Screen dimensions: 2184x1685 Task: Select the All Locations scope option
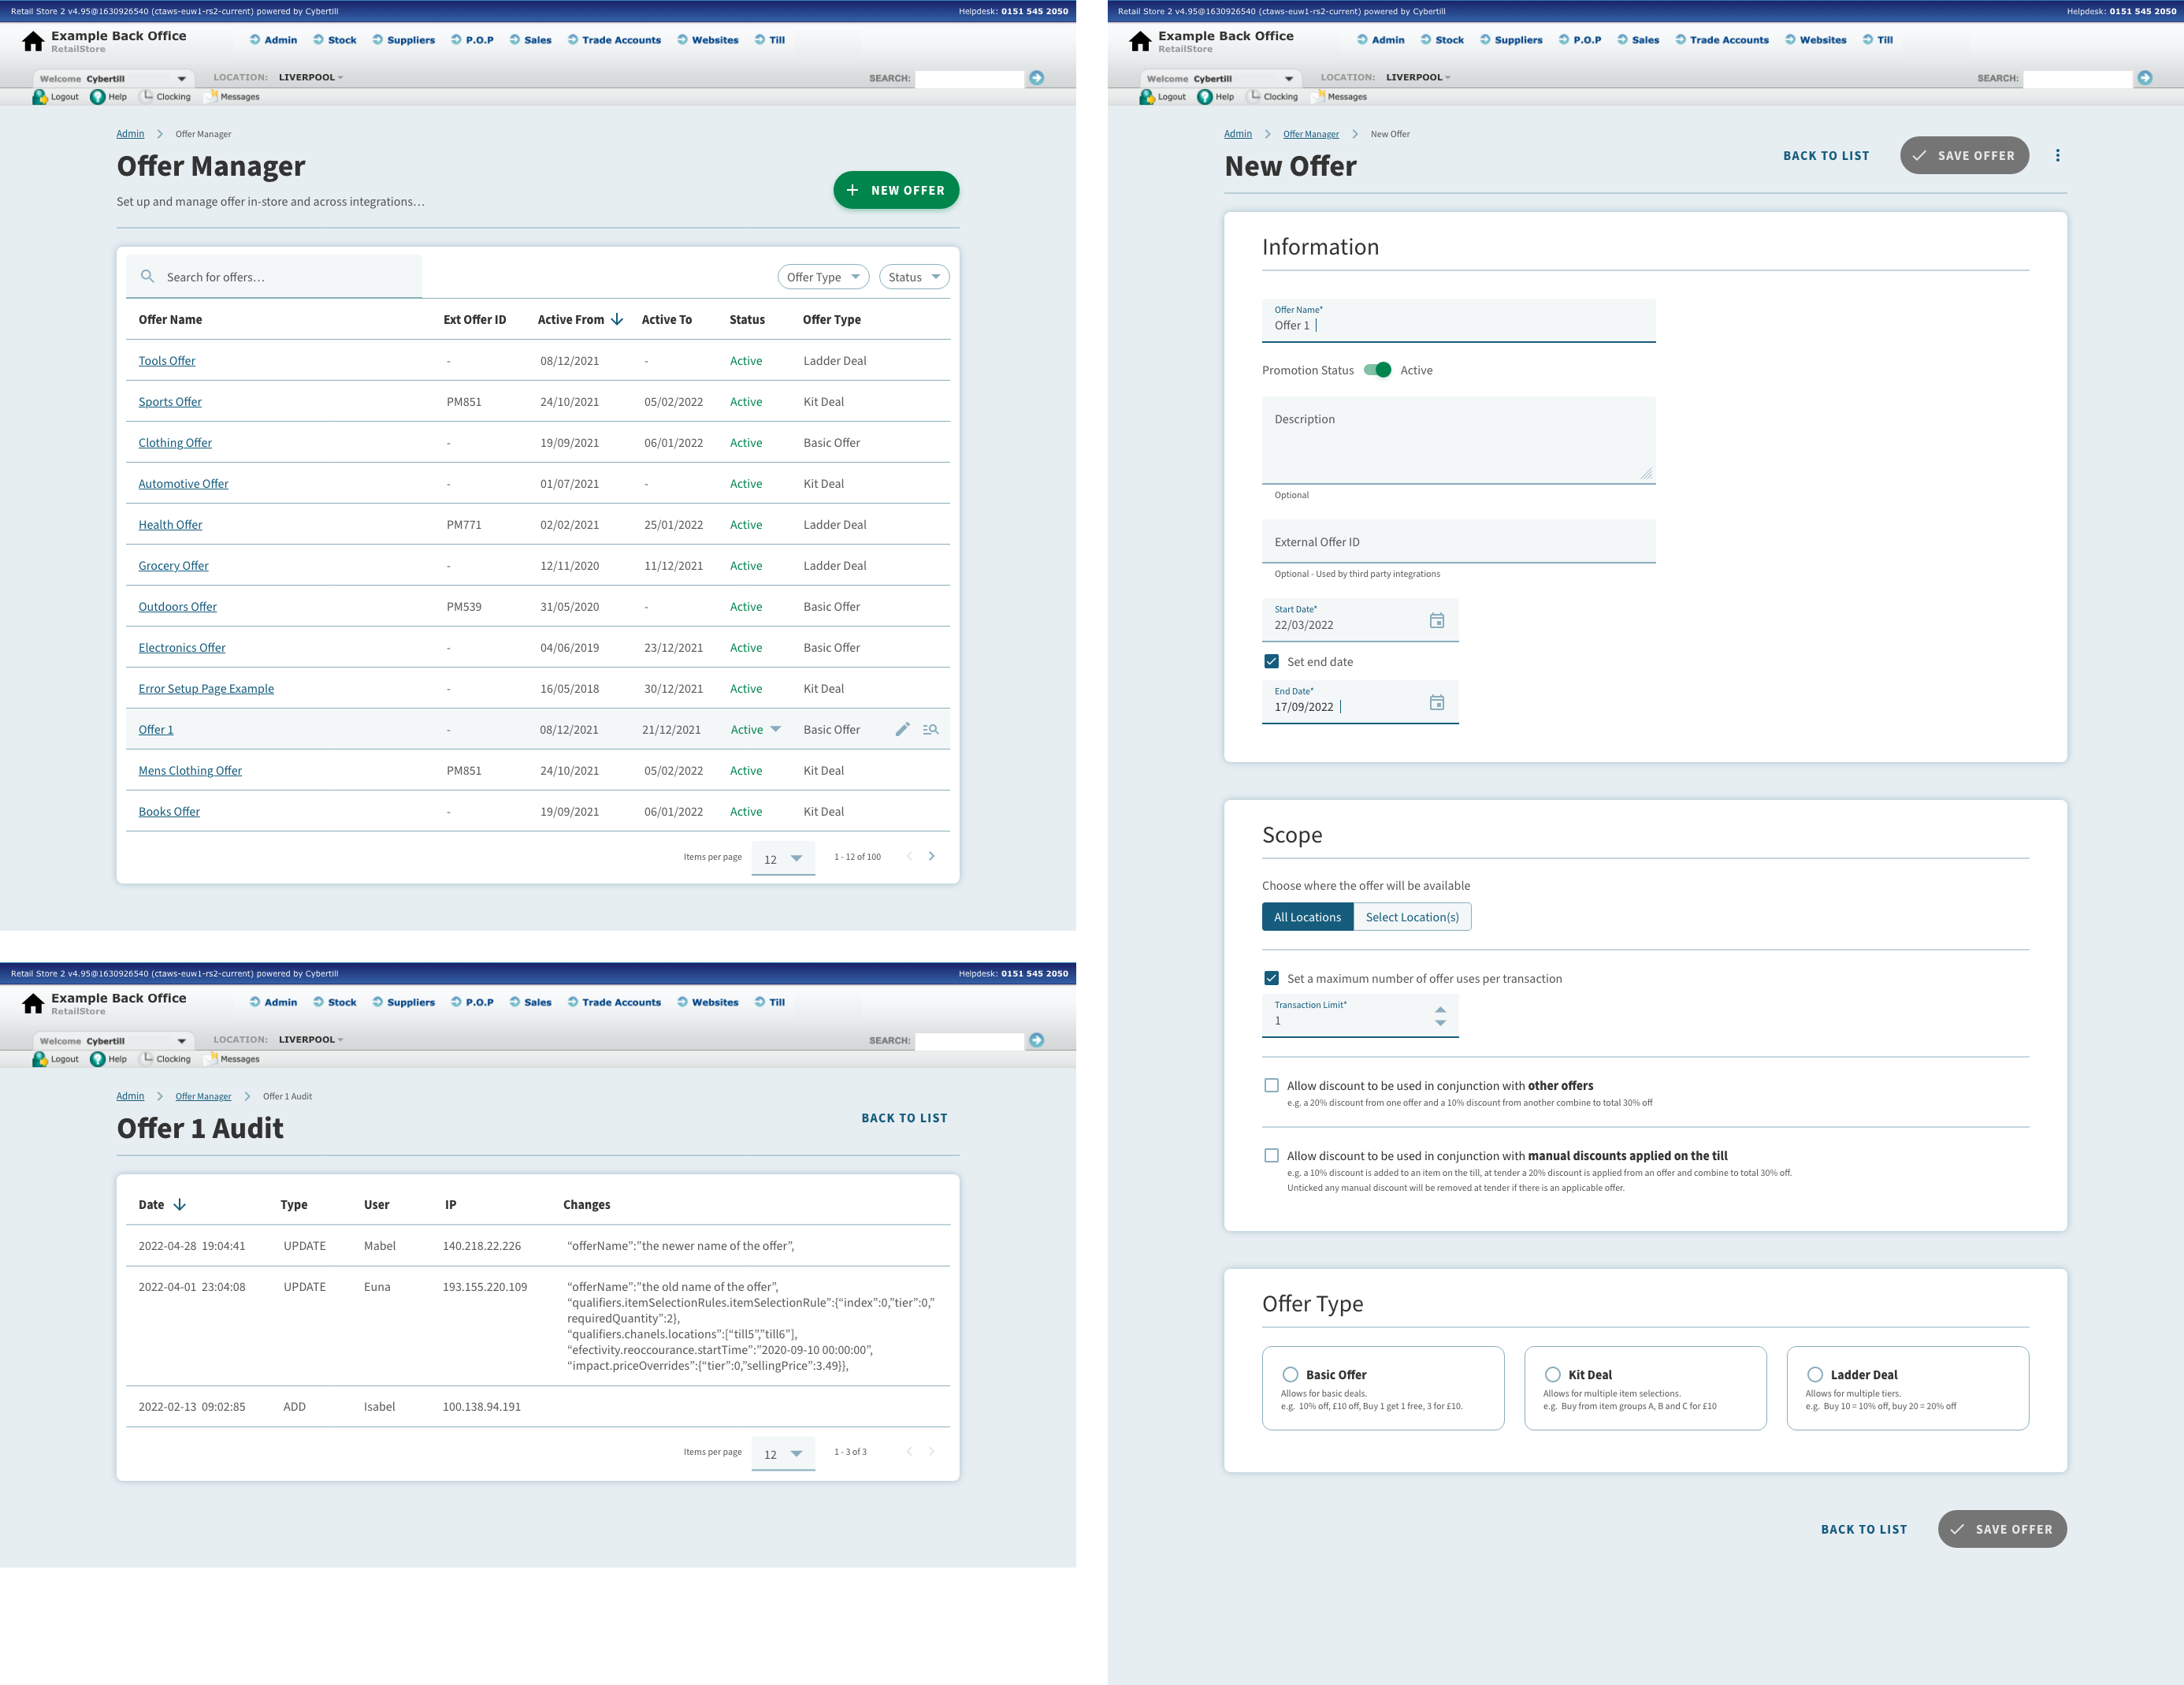pos(1307,917)
